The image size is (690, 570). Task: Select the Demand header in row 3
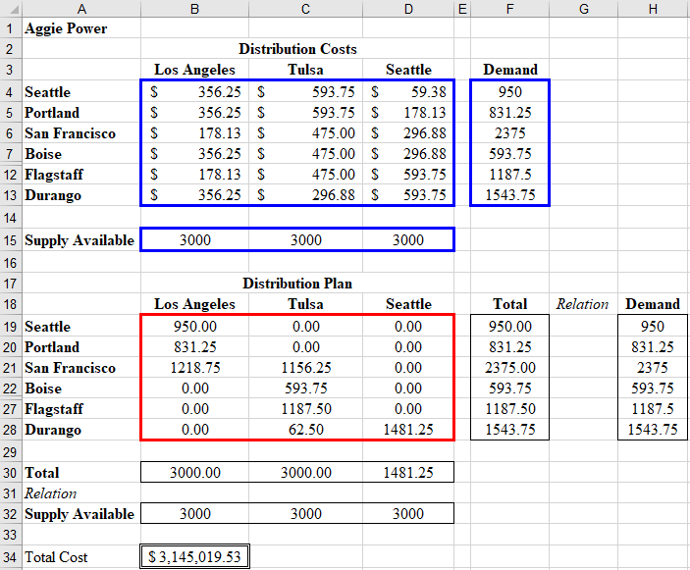[510, 70]
